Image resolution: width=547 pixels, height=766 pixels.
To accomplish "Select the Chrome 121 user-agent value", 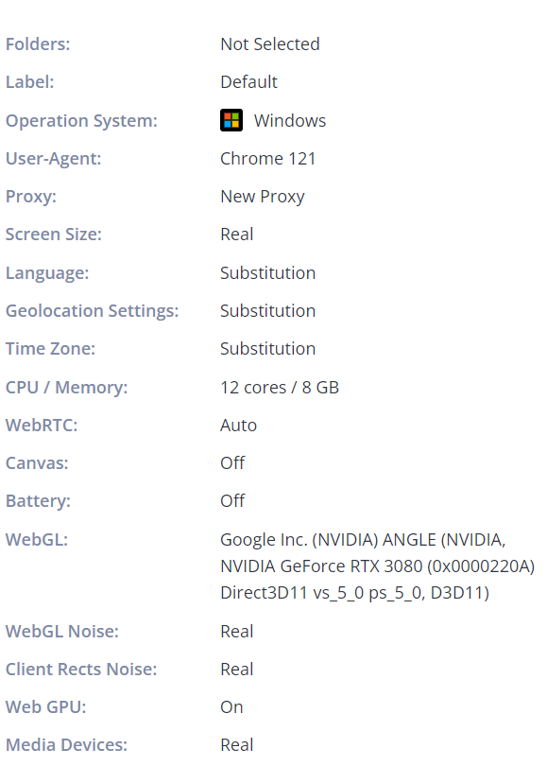I will (268, 158).
